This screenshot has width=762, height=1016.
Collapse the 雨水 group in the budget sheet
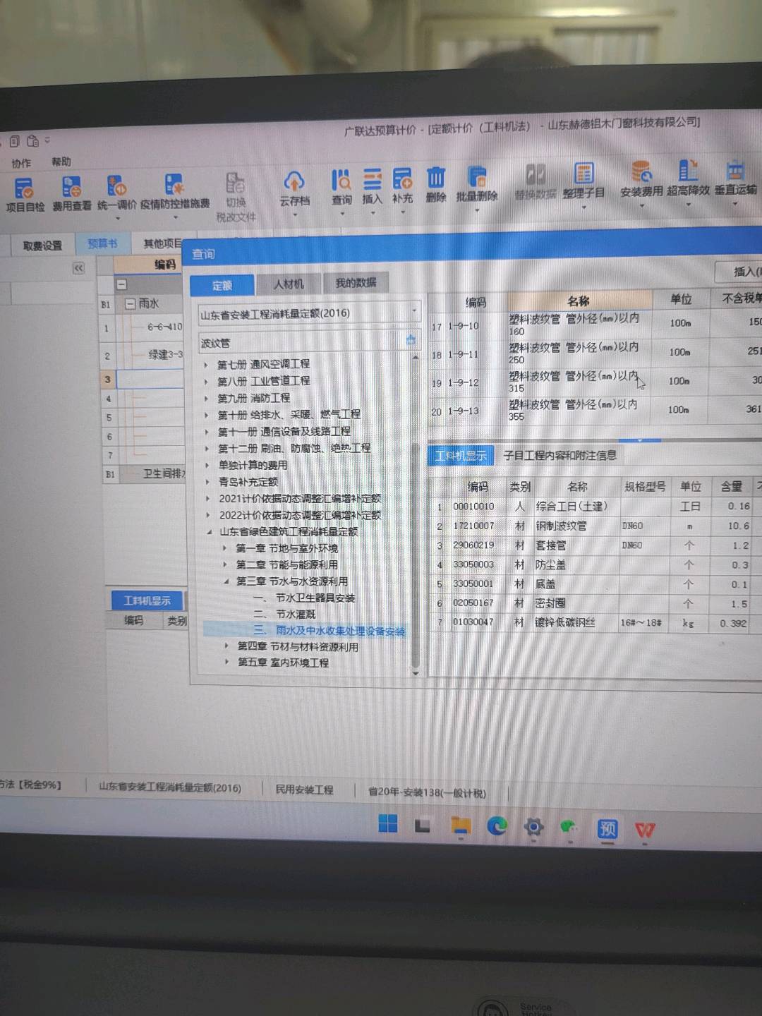click(130, 303)
